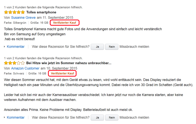Expand Kommentar under the Tolles smartphone review
The height and width of the screenshot is (124, 196).
tap(15, 47)
